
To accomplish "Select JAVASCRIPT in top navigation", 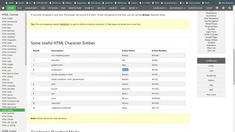I will (31, 8).
